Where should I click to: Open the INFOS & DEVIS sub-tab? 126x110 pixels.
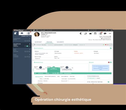click(x=39, y=76)
